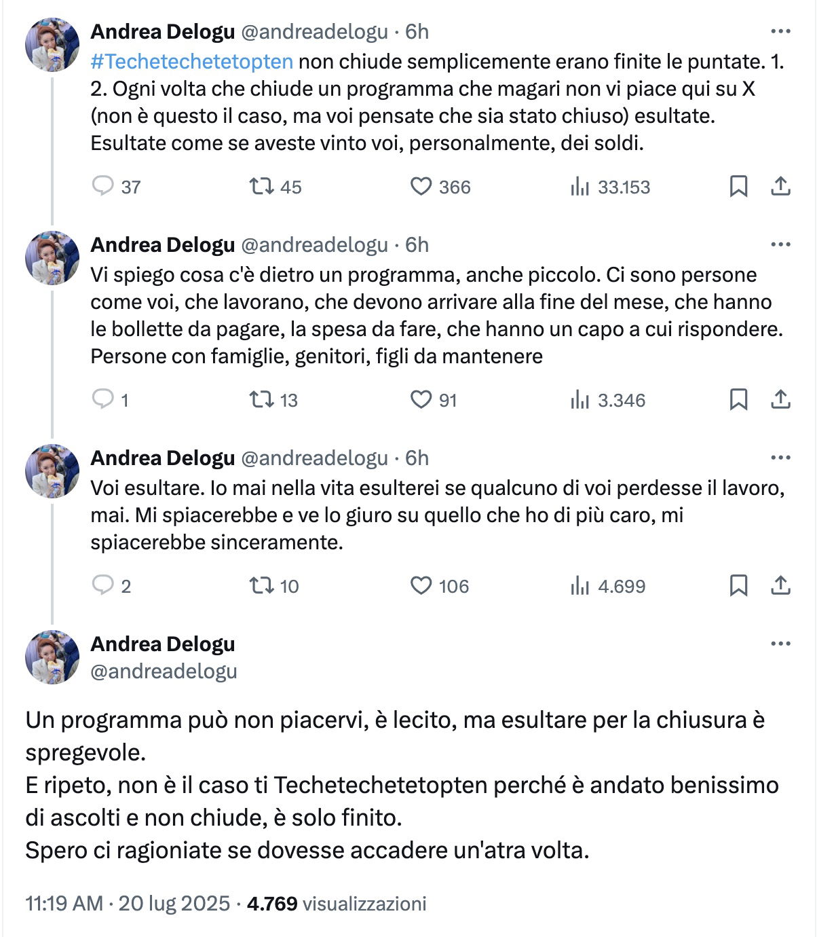Open the @andreadelogu handle on main tweet
This screenshot has width=817, height=937.
164,671
